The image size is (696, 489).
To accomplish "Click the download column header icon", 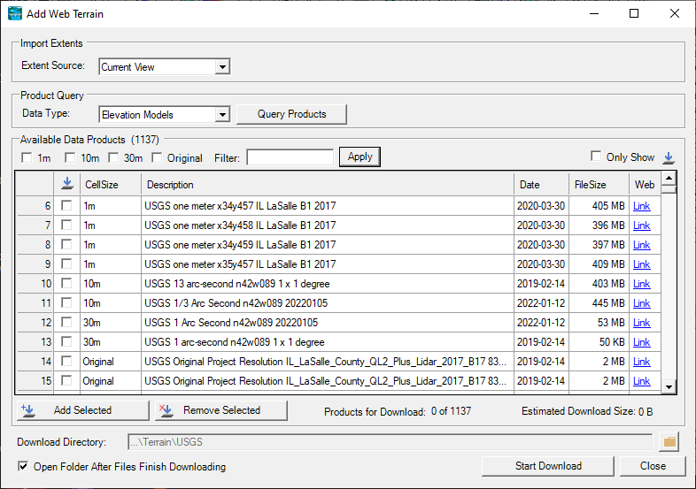I will pyautogui.click(x=66, y=185).
